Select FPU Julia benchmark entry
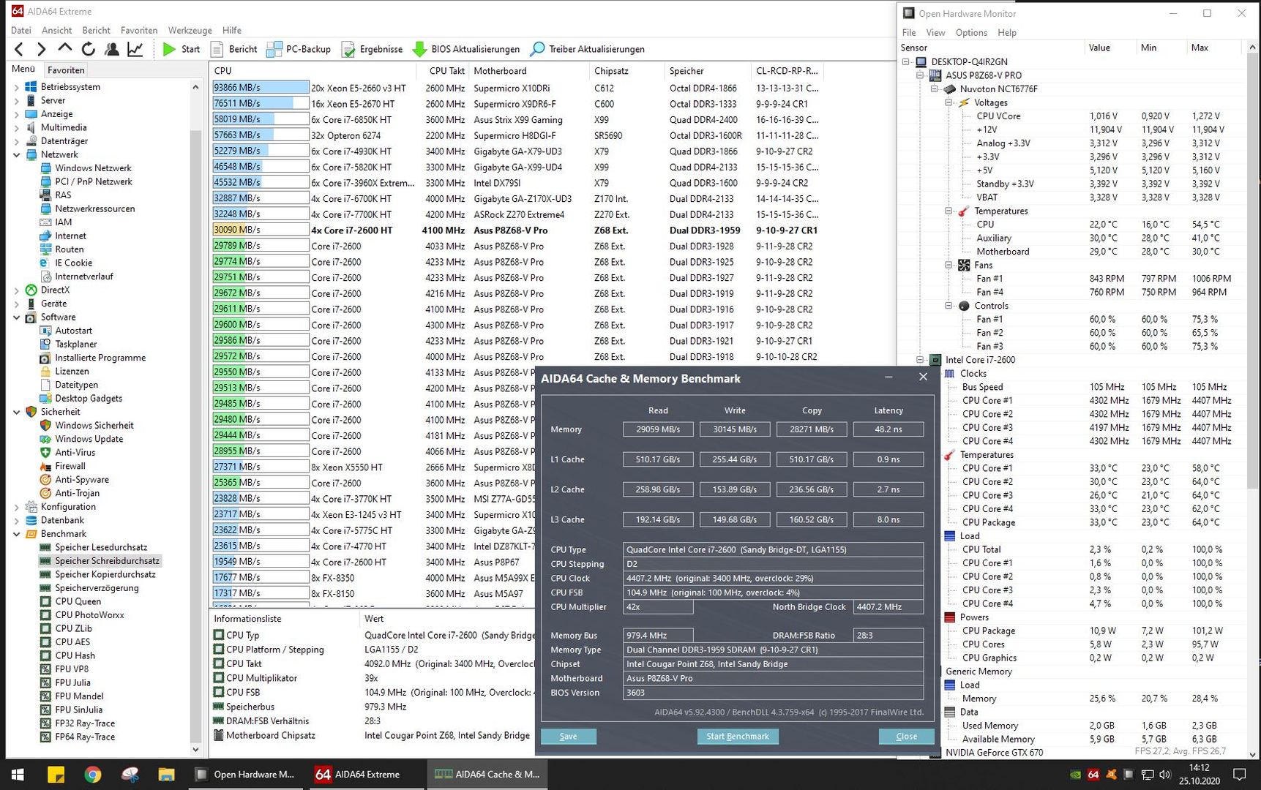 [72, 682]
